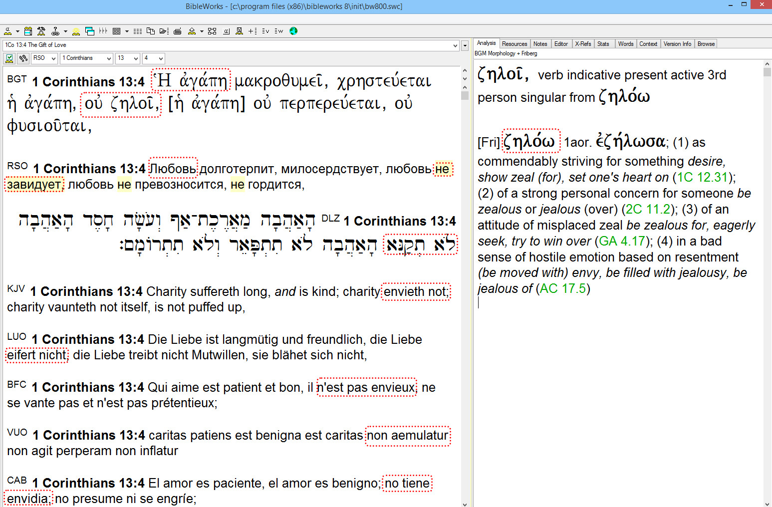Click the VUO version label
Screen dimensions: 772x507
tap(17, 433)
